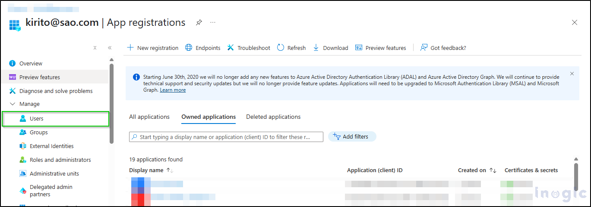Click the Refresh circular arrow icon
This screenshot has height=207, width=591.
click(281, 48)
